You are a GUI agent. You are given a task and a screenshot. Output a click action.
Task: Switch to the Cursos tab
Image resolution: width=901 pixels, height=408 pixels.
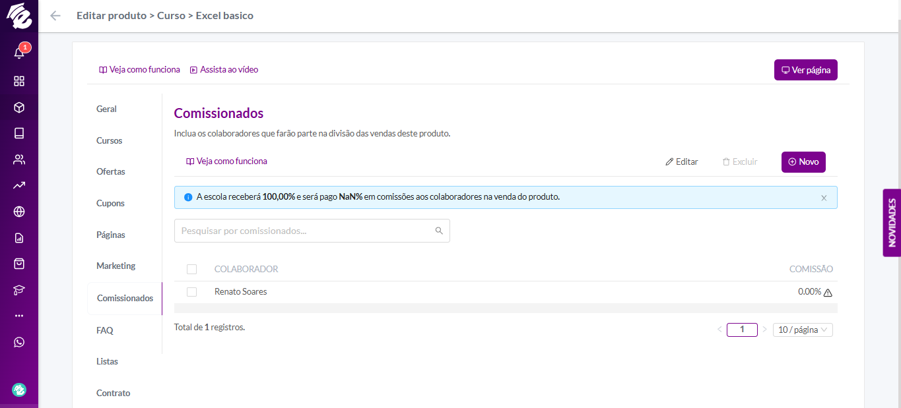[x=109, y=140]
